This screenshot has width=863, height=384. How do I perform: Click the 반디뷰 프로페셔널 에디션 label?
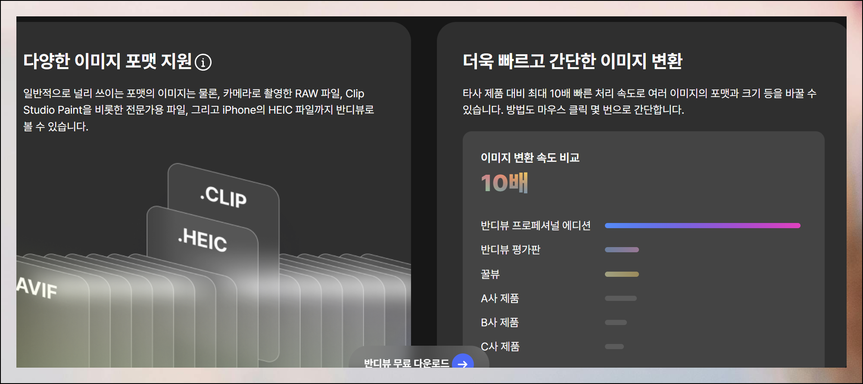pyautogui.click(x=536, y=226)
